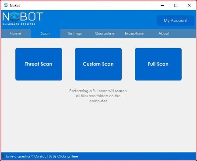Click the NoBot title bar app icon
The height and width of the screenshot is (161, 197).
(x=6, y=5)
